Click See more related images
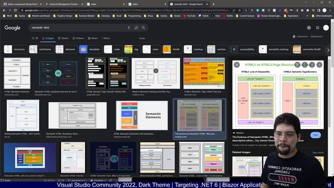Image resolution: width=334 pixels, height=188 pixels. [318, 152]
